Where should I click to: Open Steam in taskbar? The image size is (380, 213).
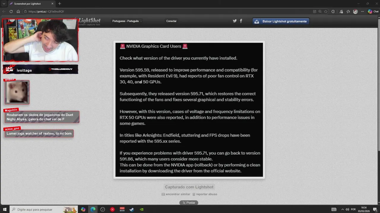[x=132, y=209]
